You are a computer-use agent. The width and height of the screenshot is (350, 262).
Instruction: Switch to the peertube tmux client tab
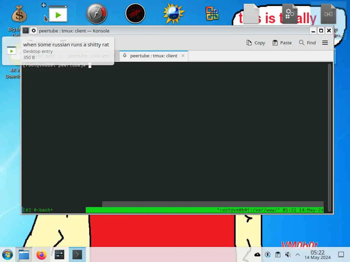[154, 56]
